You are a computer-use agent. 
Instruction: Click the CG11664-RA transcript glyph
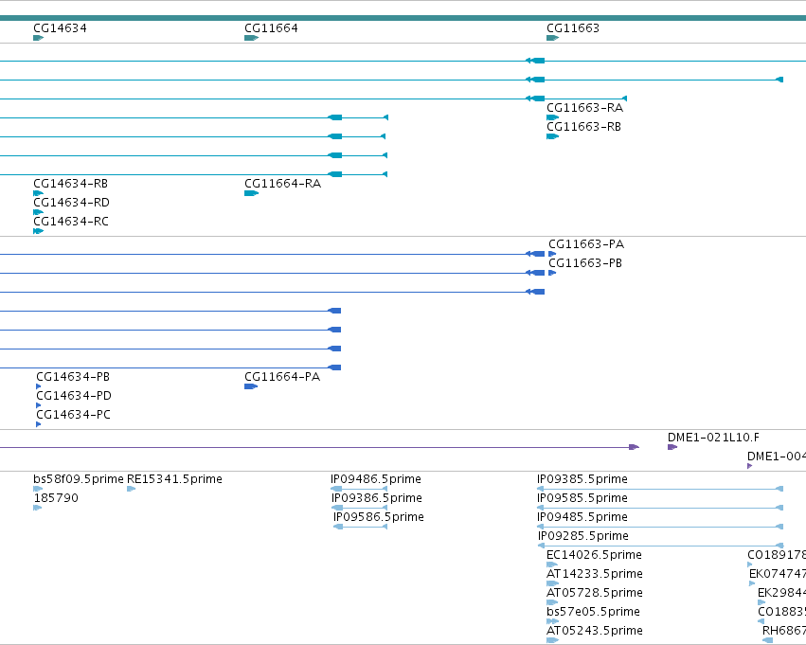point(251,193)
